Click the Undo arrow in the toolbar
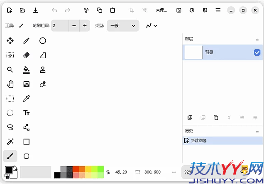Screen dimensions: 264x184 click(54, 10)
